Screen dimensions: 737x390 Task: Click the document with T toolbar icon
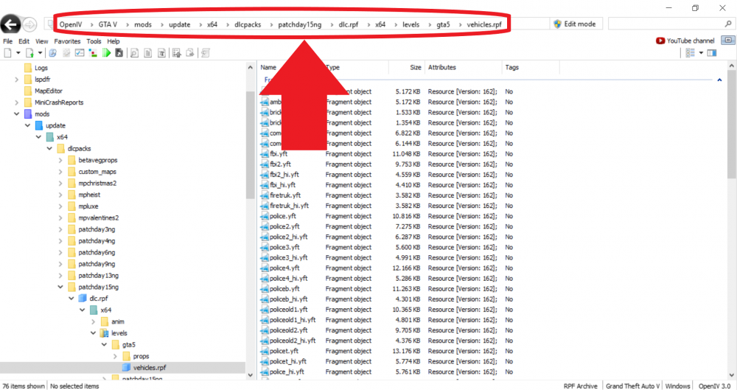tap(161, 53)
